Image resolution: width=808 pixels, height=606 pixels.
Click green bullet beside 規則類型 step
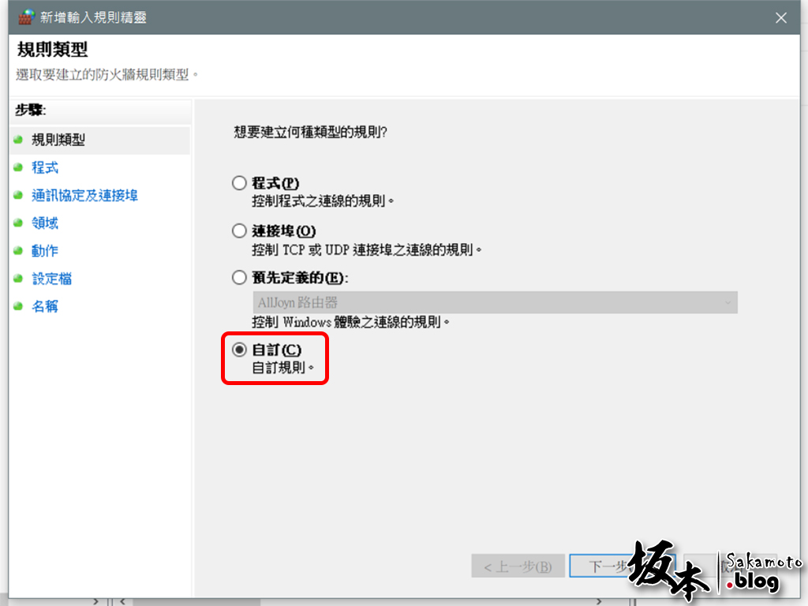pyautogui.click(x=19, y=140)
